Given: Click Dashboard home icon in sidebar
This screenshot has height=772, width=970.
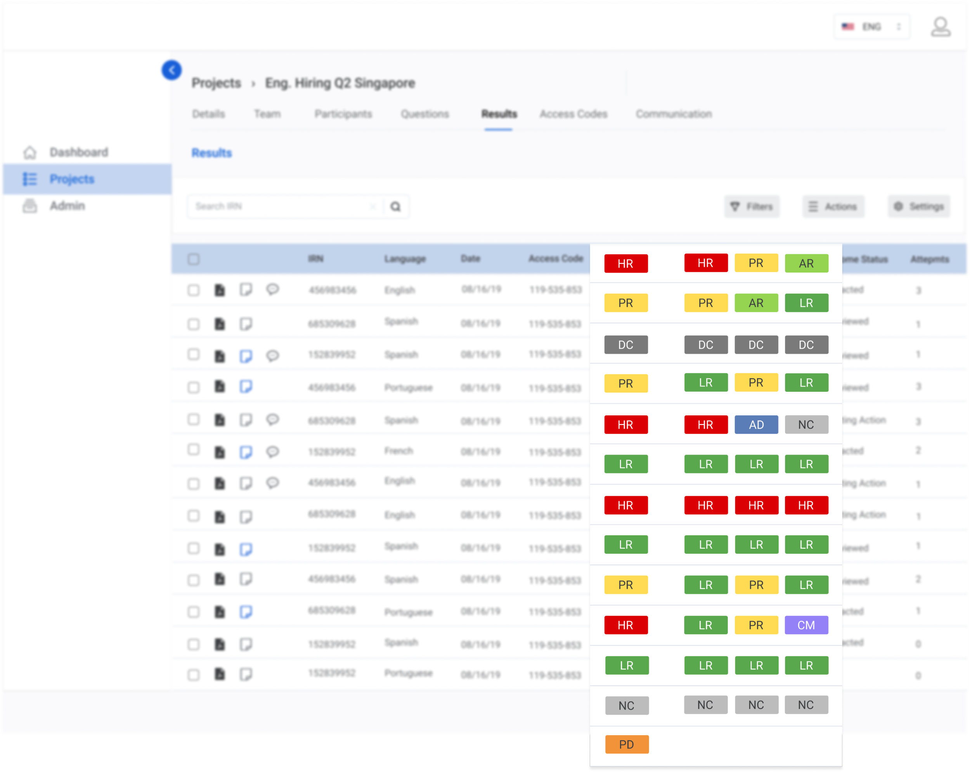Looking at the screenshot, I should [30, 152].
